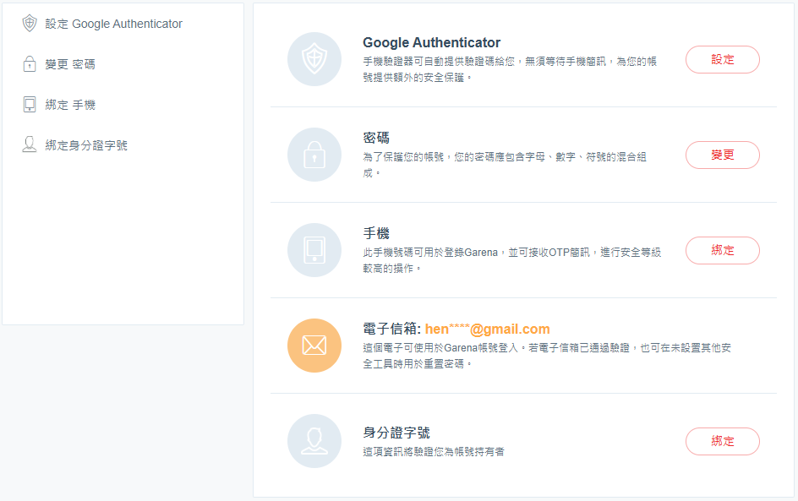Choose 綁定身分證字號 in the sidebar menu

click(86, 145)
